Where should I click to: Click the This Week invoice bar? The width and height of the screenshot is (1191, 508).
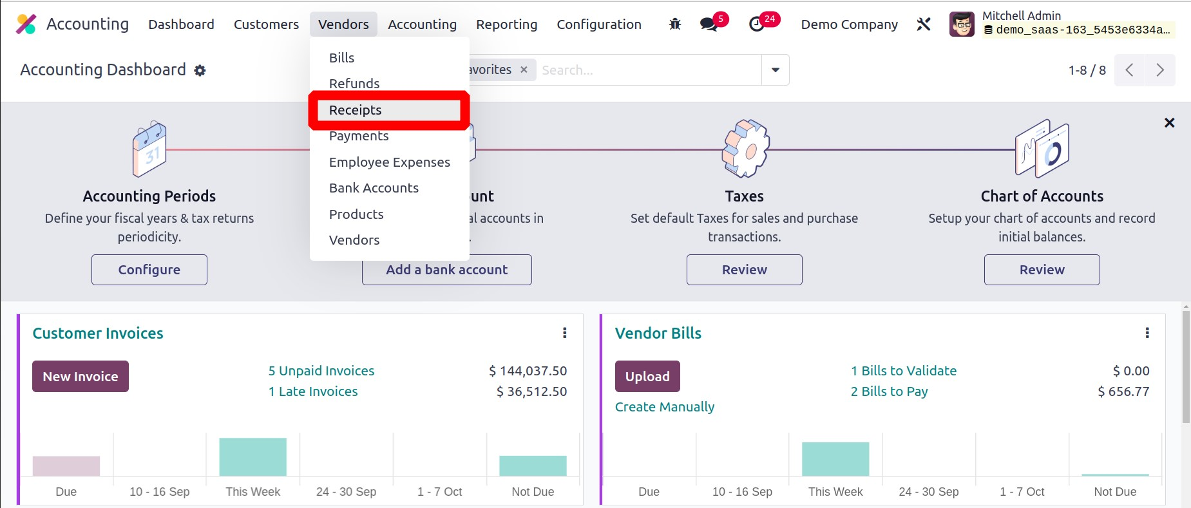252,456
